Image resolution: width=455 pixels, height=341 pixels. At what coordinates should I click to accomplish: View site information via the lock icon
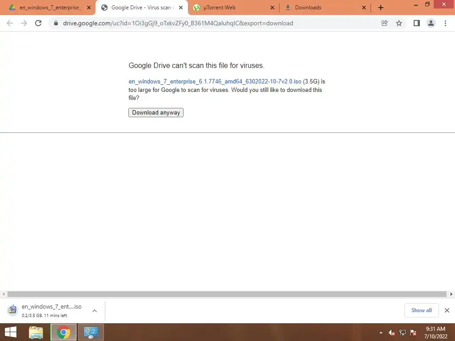tap(56, 23)
